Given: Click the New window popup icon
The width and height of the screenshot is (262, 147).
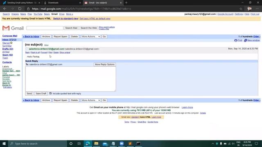Looking at the screenshot, I should point(245,40).
